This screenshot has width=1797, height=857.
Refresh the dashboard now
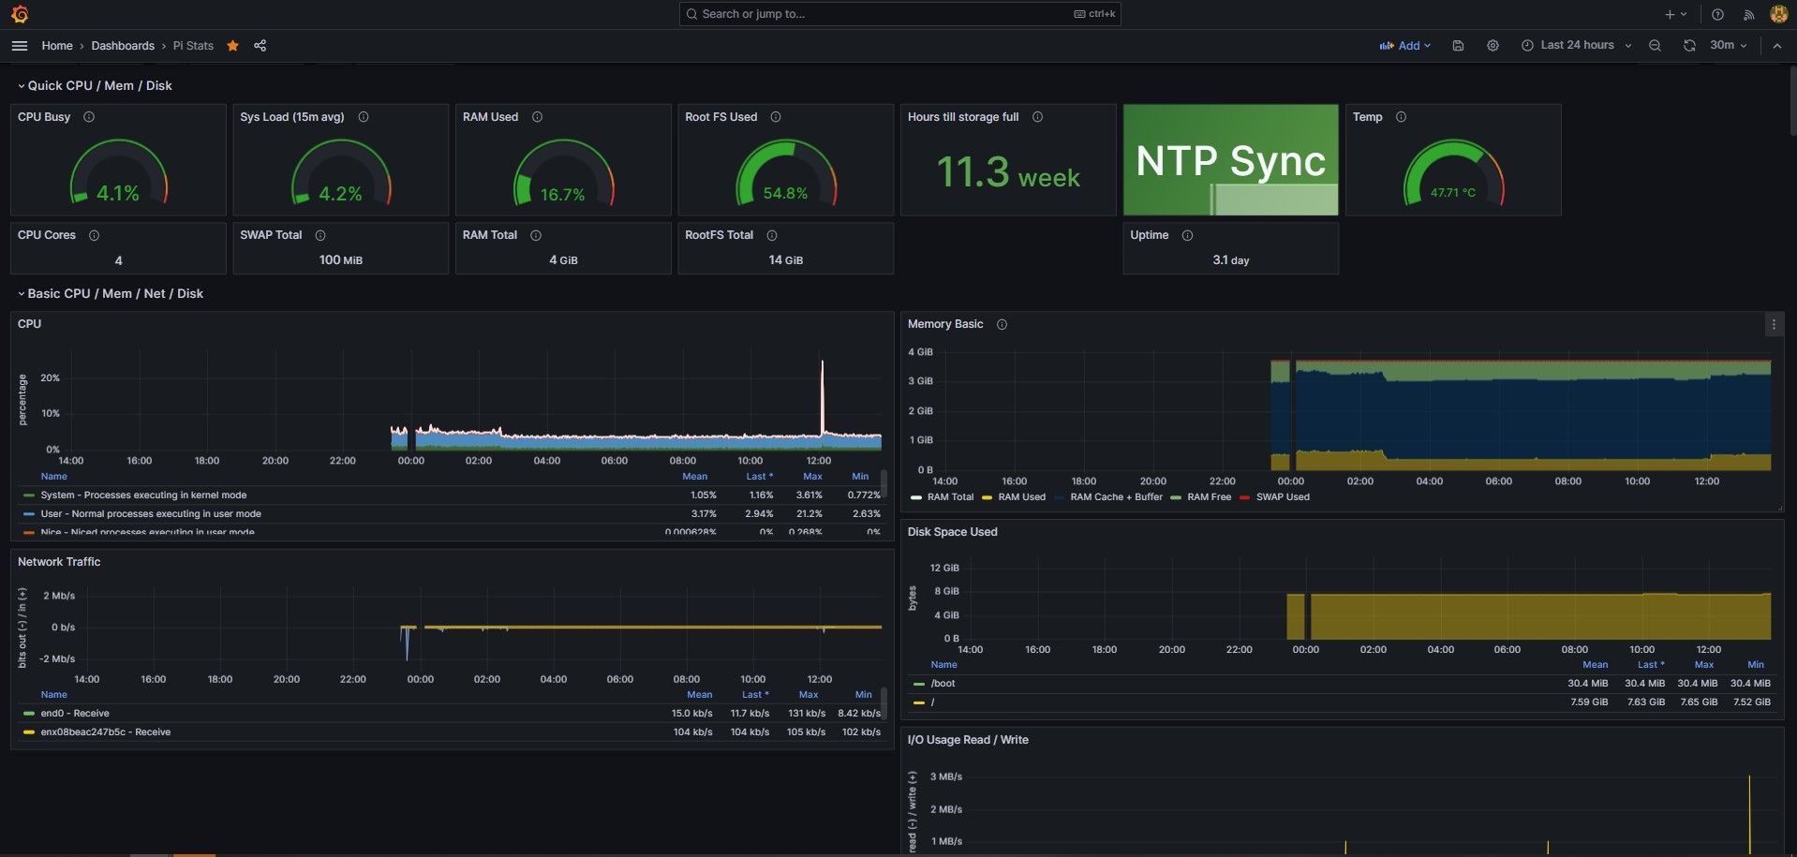pyautogui.click(x=1688, y=46)
